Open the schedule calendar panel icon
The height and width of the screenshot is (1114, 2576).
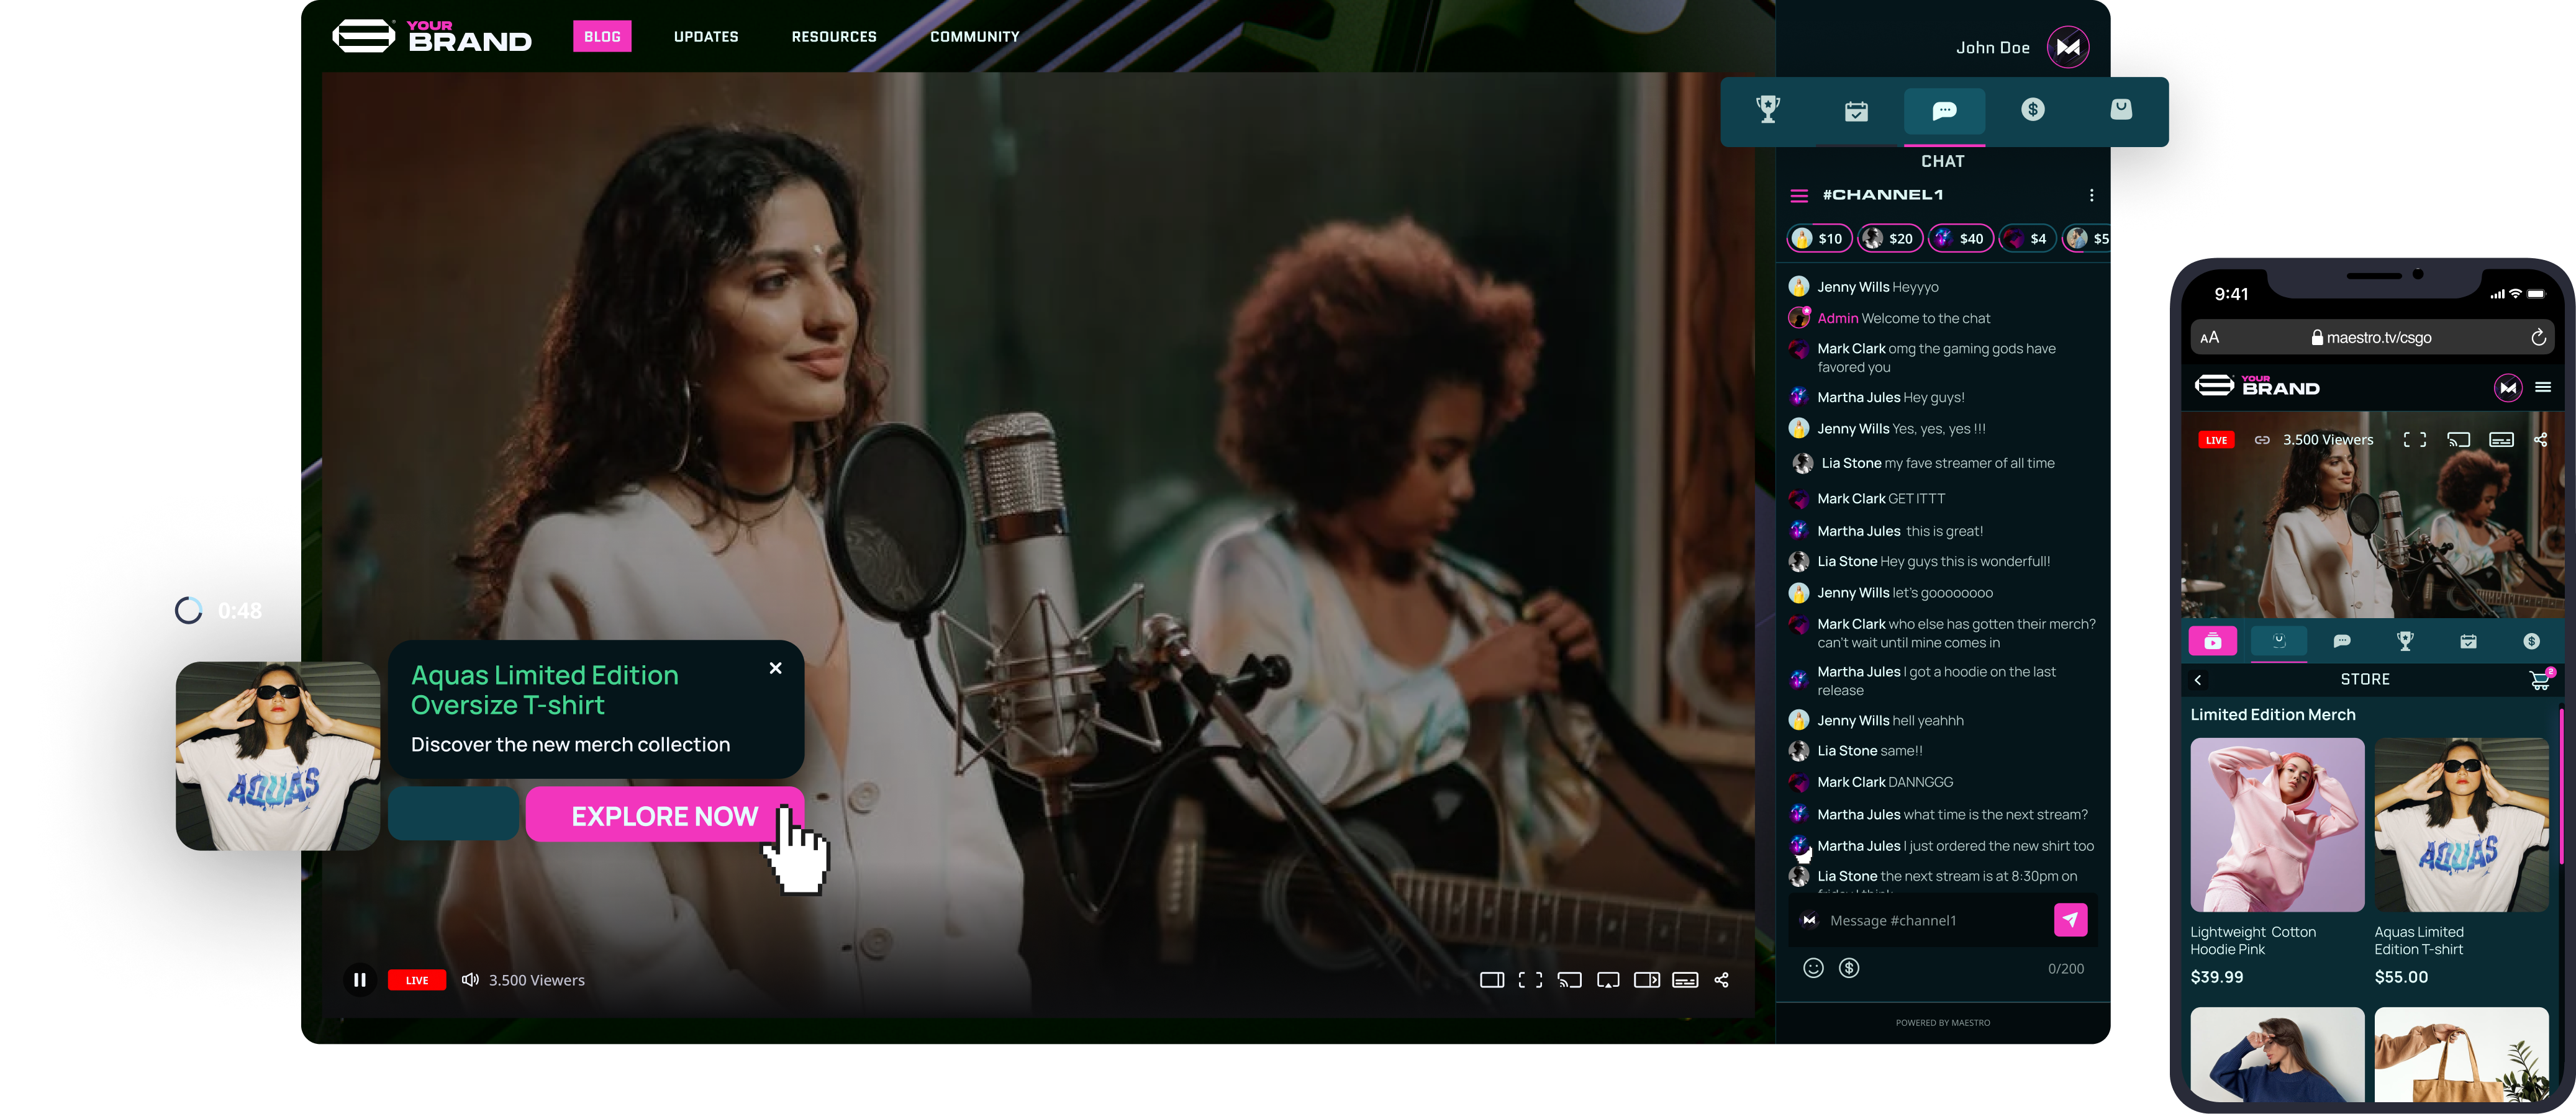1856,111
